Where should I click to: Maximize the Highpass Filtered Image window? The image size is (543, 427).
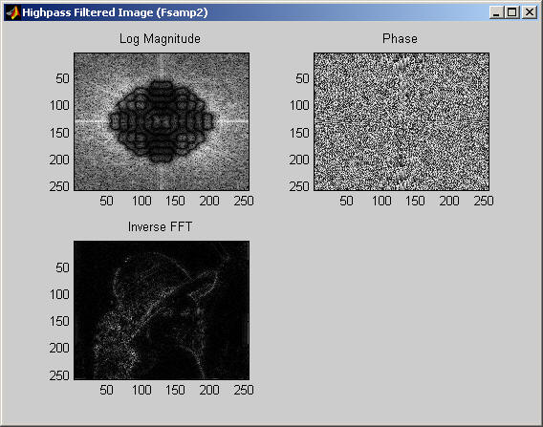pyautogui.click(x=512, y=12)
